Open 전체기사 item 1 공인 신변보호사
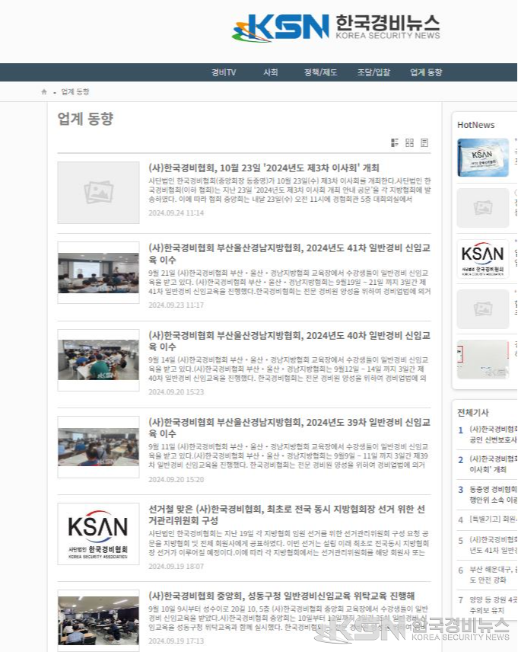The image size is (518, 652). (493, 434)
